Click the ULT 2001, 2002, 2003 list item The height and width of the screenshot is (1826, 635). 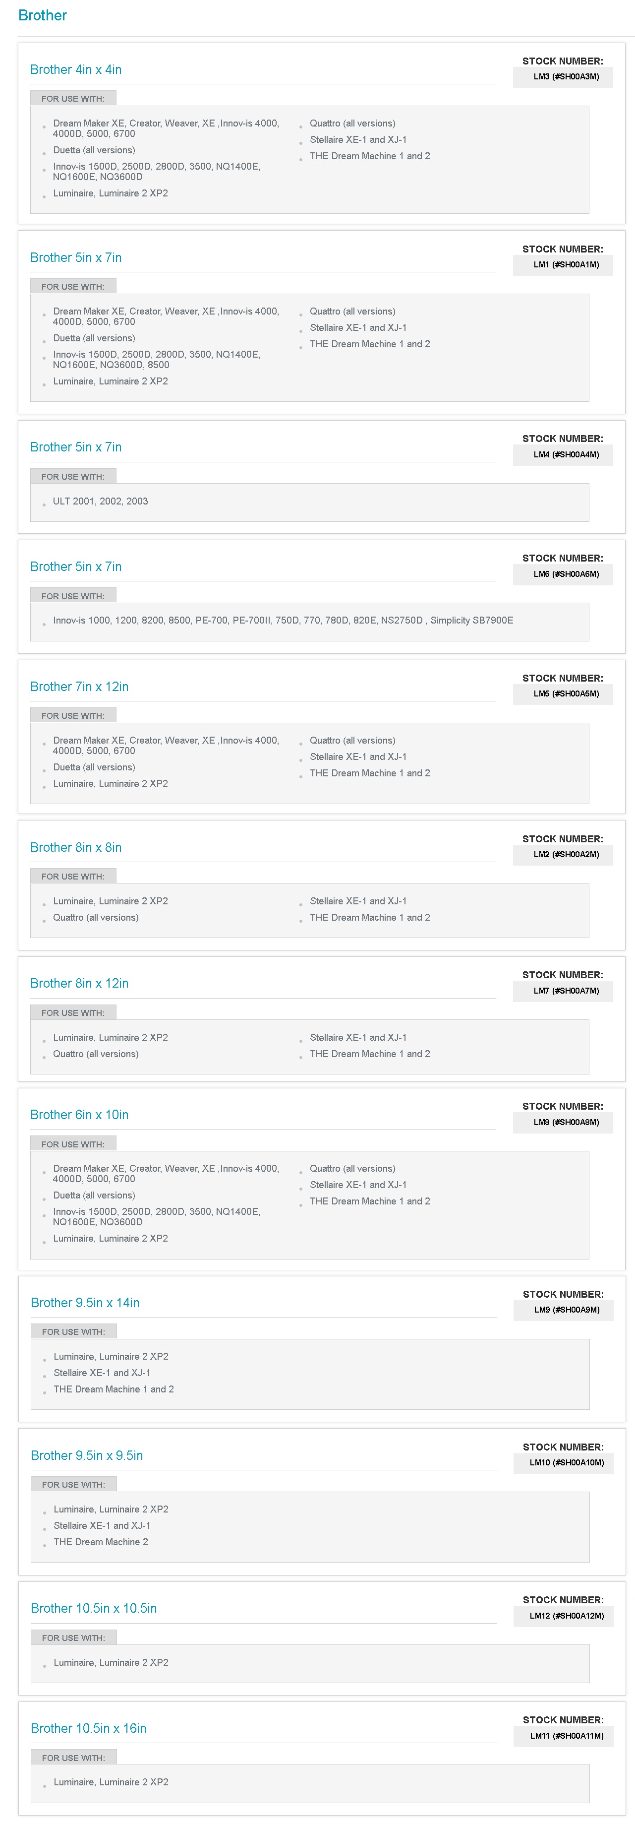tap(100, 501)
